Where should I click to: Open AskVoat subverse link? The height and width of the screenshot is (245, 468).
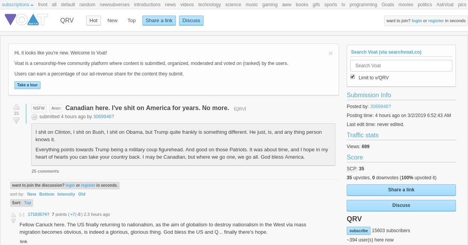(445, 5)
